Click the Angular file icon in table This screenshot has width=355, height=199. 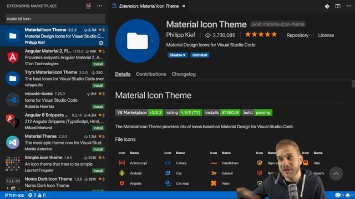pyautogui.click(x=122, y=183)
